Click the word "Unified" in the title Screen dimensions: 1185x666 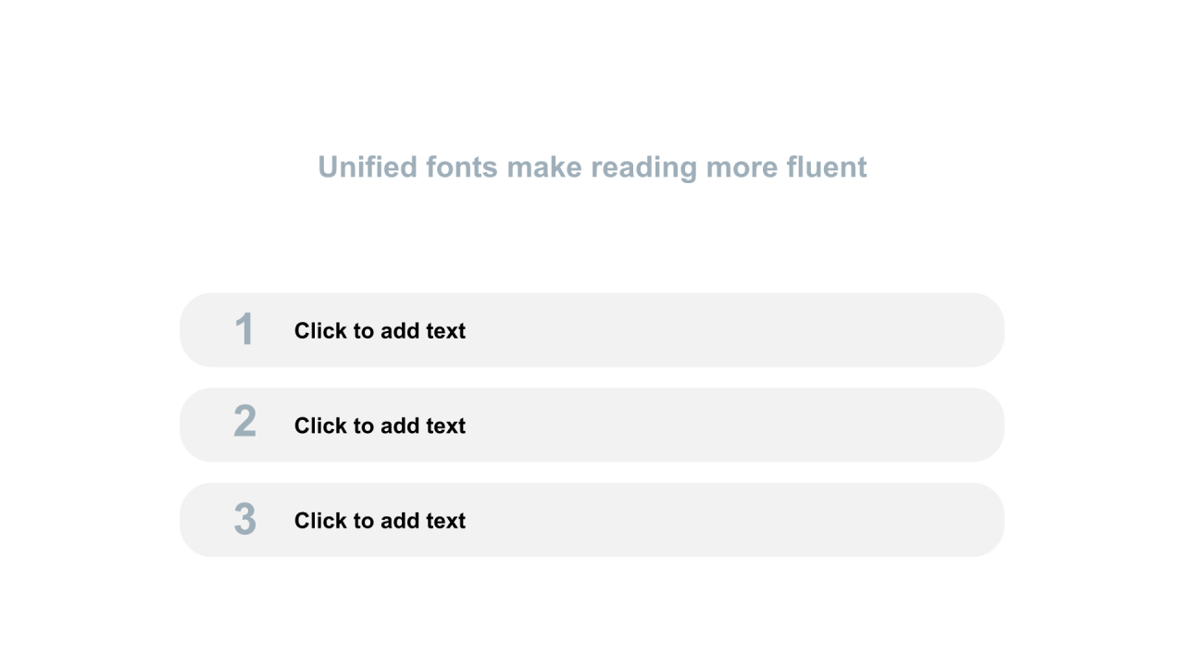[368, 167]
